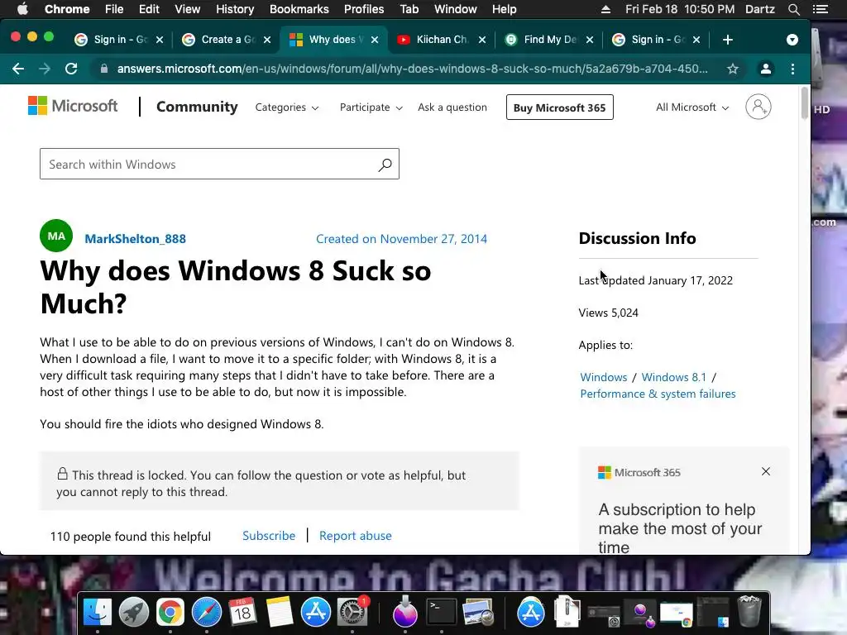Expand the Categories dropdown
The image size is (847, 635).
pos(287,107)
